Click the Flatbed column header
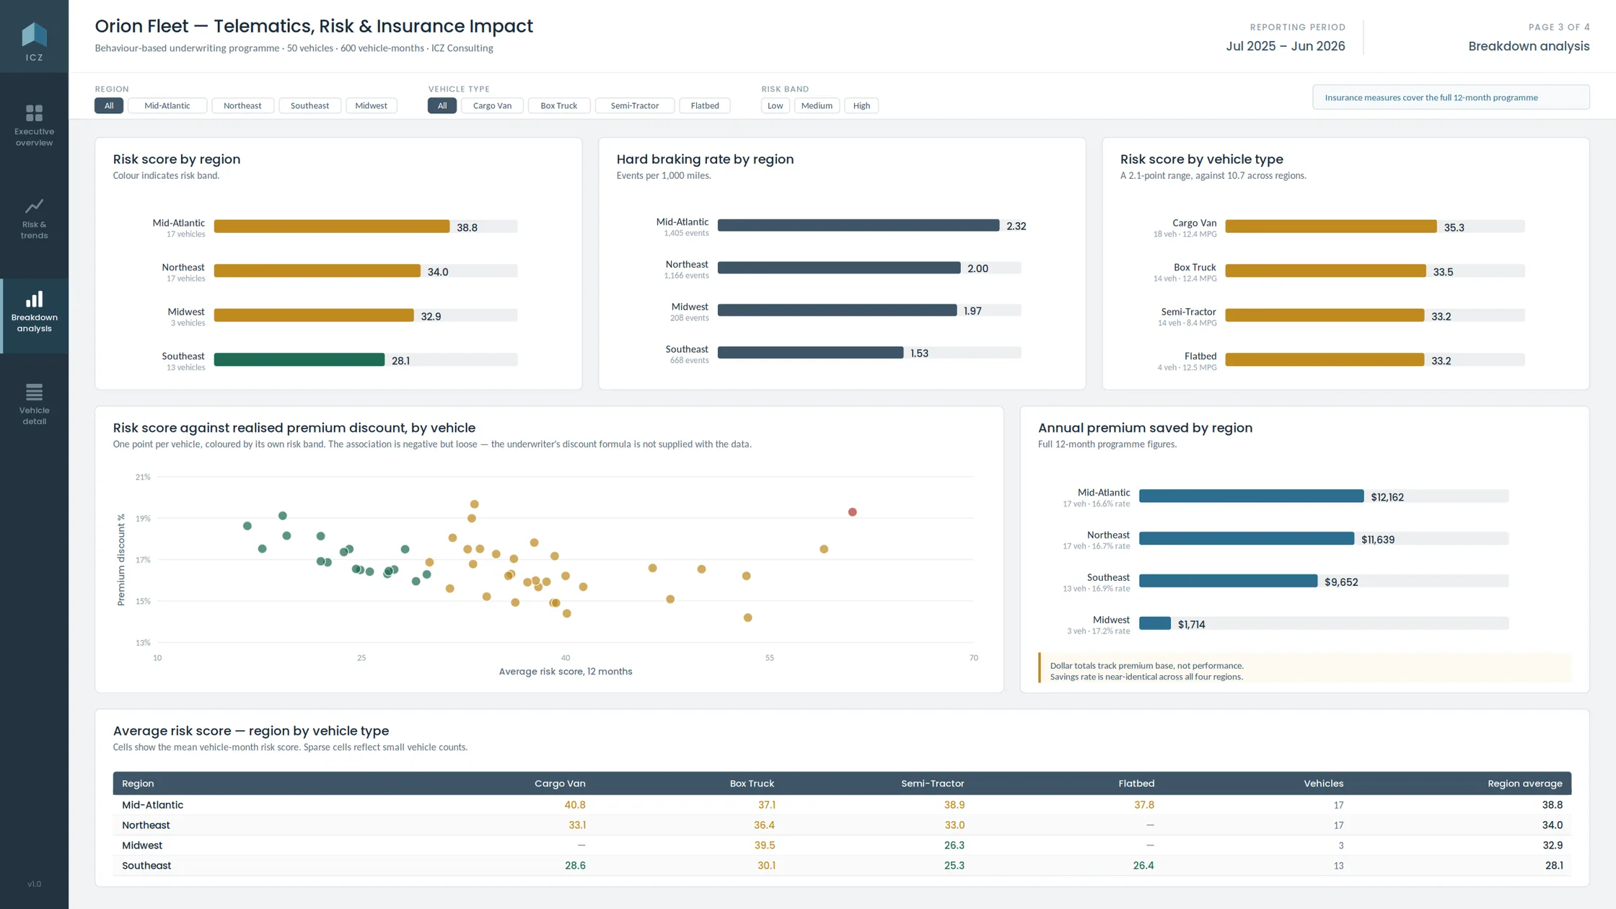The image size is (1616, 909). pyautogui.click(x=1136, y=783)
